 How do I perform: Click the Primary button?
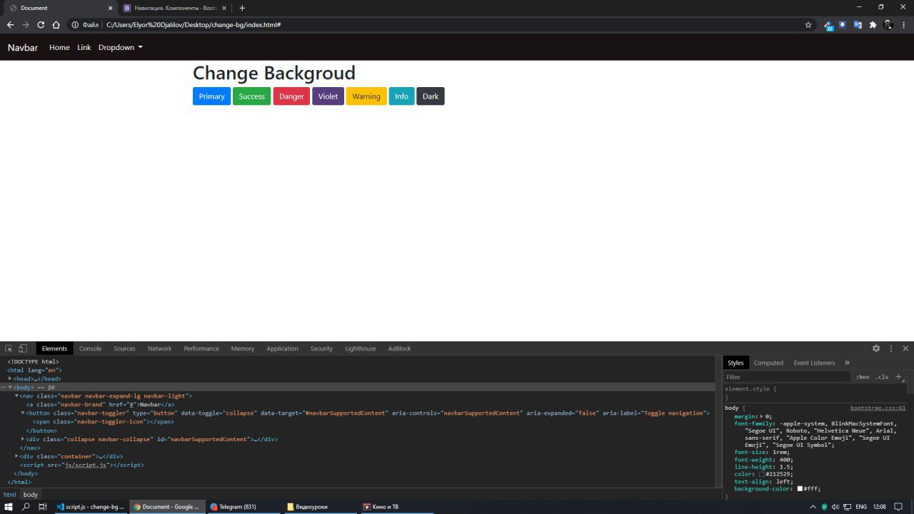click(x=211, y=96)
